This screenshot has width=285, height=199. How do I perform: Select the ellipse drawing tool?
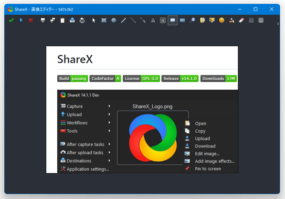coord(114,20)
